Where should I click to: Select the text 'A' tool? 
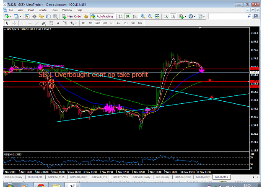[58, 23]
